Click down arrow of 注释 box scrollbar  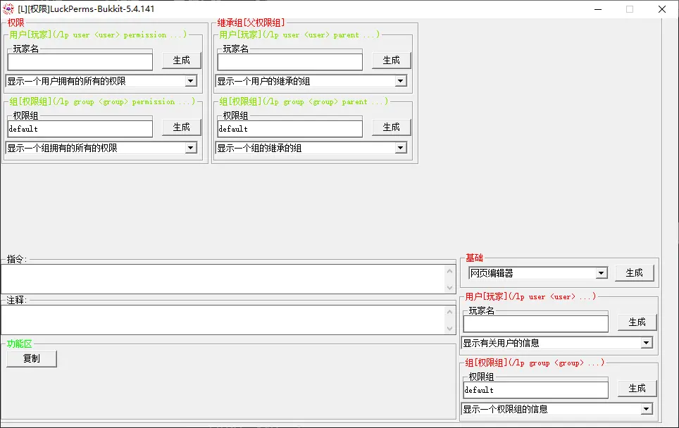coord(449,328)
